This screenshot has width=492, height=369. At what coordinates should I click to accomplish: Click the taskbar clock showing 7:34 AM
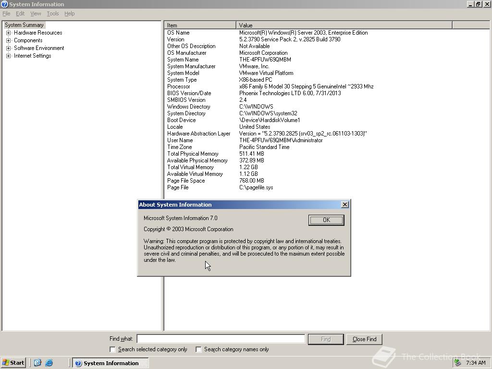476,363
